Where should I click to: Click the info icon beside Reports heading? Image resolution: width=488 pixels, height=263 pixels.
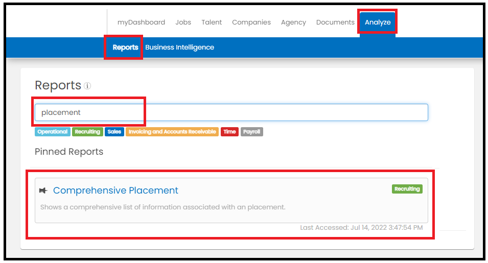click(87, 86)
